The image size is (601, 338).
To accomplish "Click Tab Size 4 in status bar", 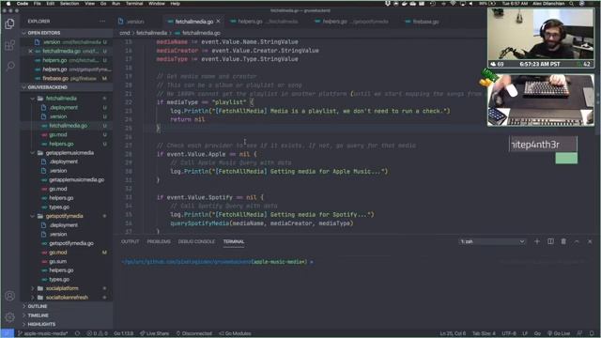I will pos(484,333).
